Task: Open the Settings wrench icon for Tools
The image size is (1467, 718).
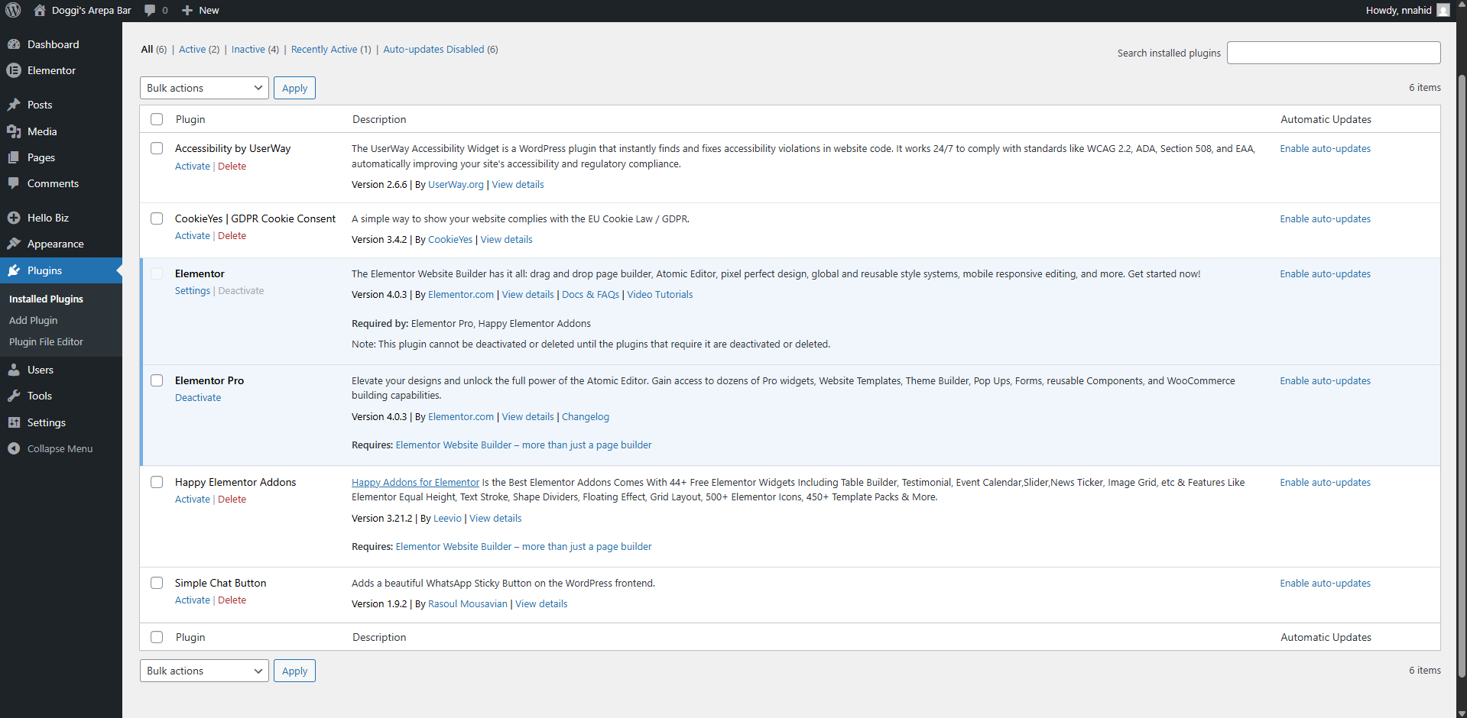Action: pos(15,396)
